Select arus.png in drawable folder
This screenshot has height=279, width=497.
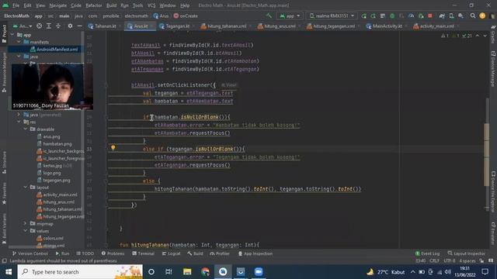(51, 136)
